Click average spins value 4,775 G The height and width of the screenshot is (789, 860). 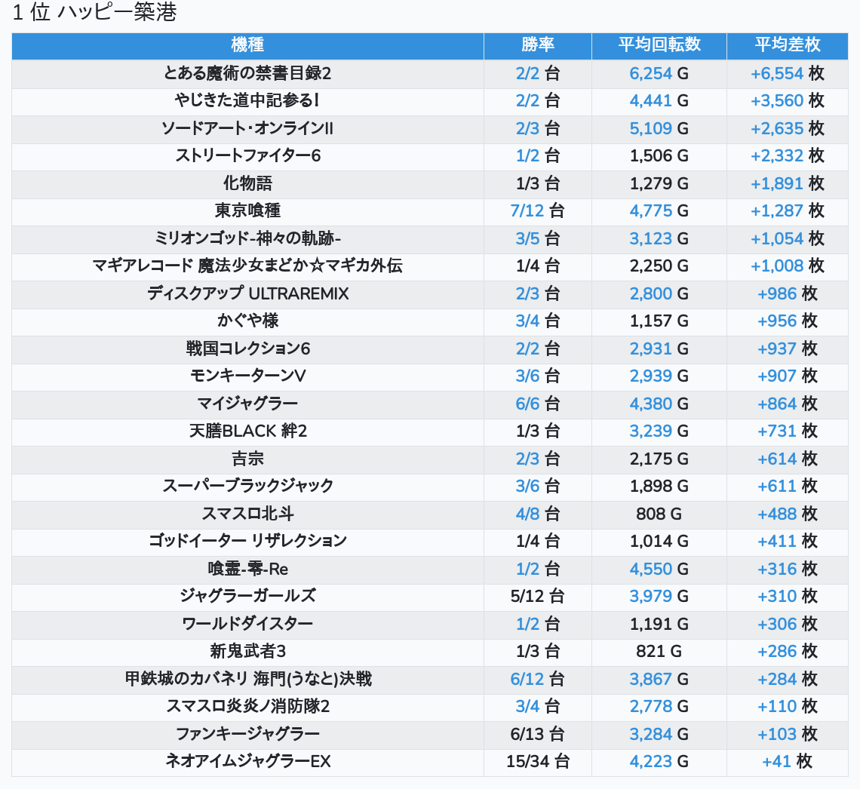pyautogui.click(x=659, y=210)
